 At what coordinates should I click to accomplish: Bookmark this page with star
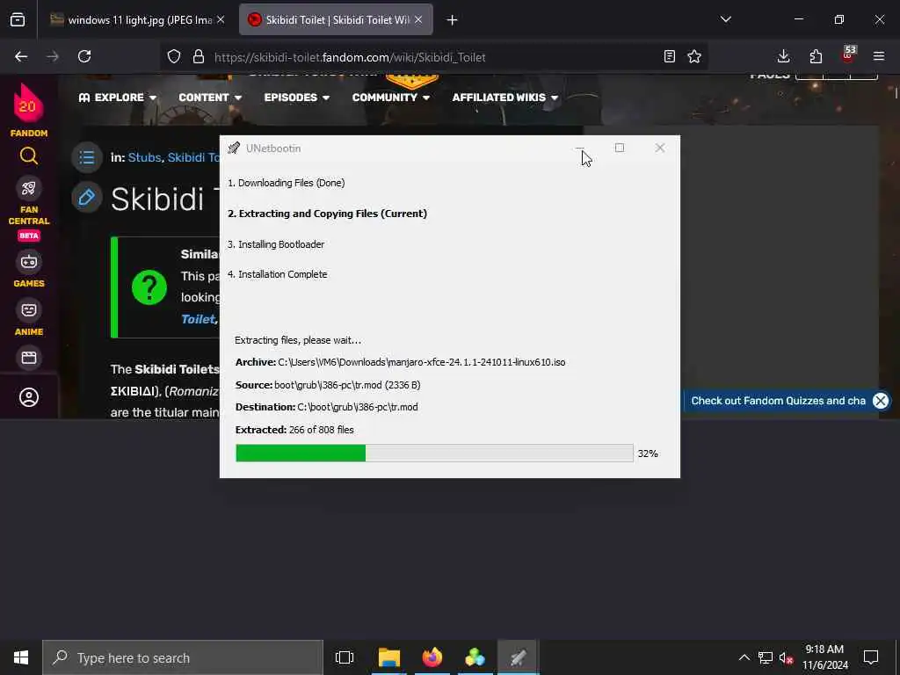click(x=694, y=56)
